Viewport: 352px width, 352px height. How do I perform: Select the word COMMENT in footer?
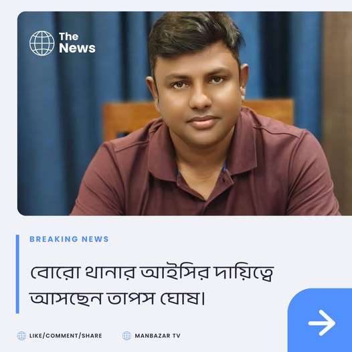point(61,336)
